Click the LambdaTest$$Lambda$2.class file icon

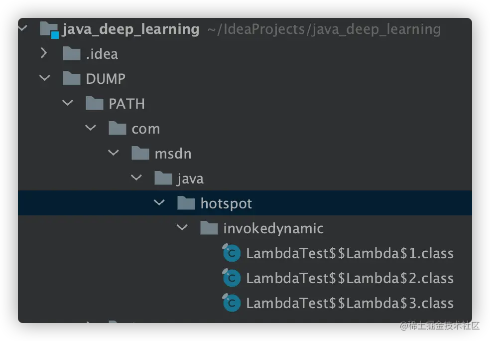(x=231, y=278)
